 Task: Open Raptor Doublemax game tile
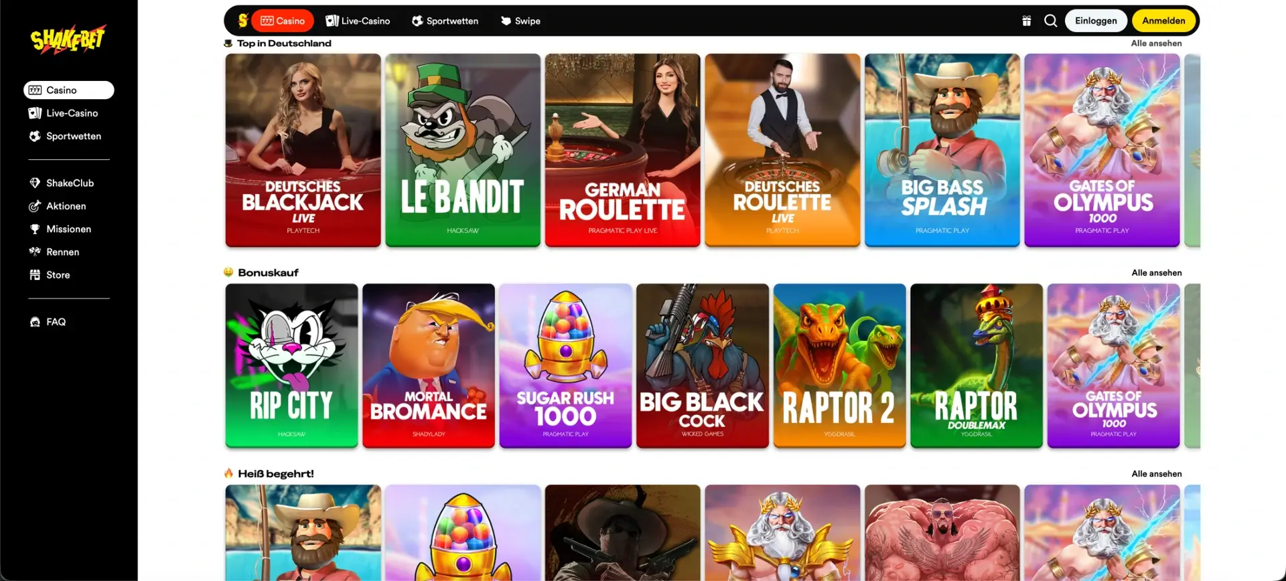pos(977,365)
